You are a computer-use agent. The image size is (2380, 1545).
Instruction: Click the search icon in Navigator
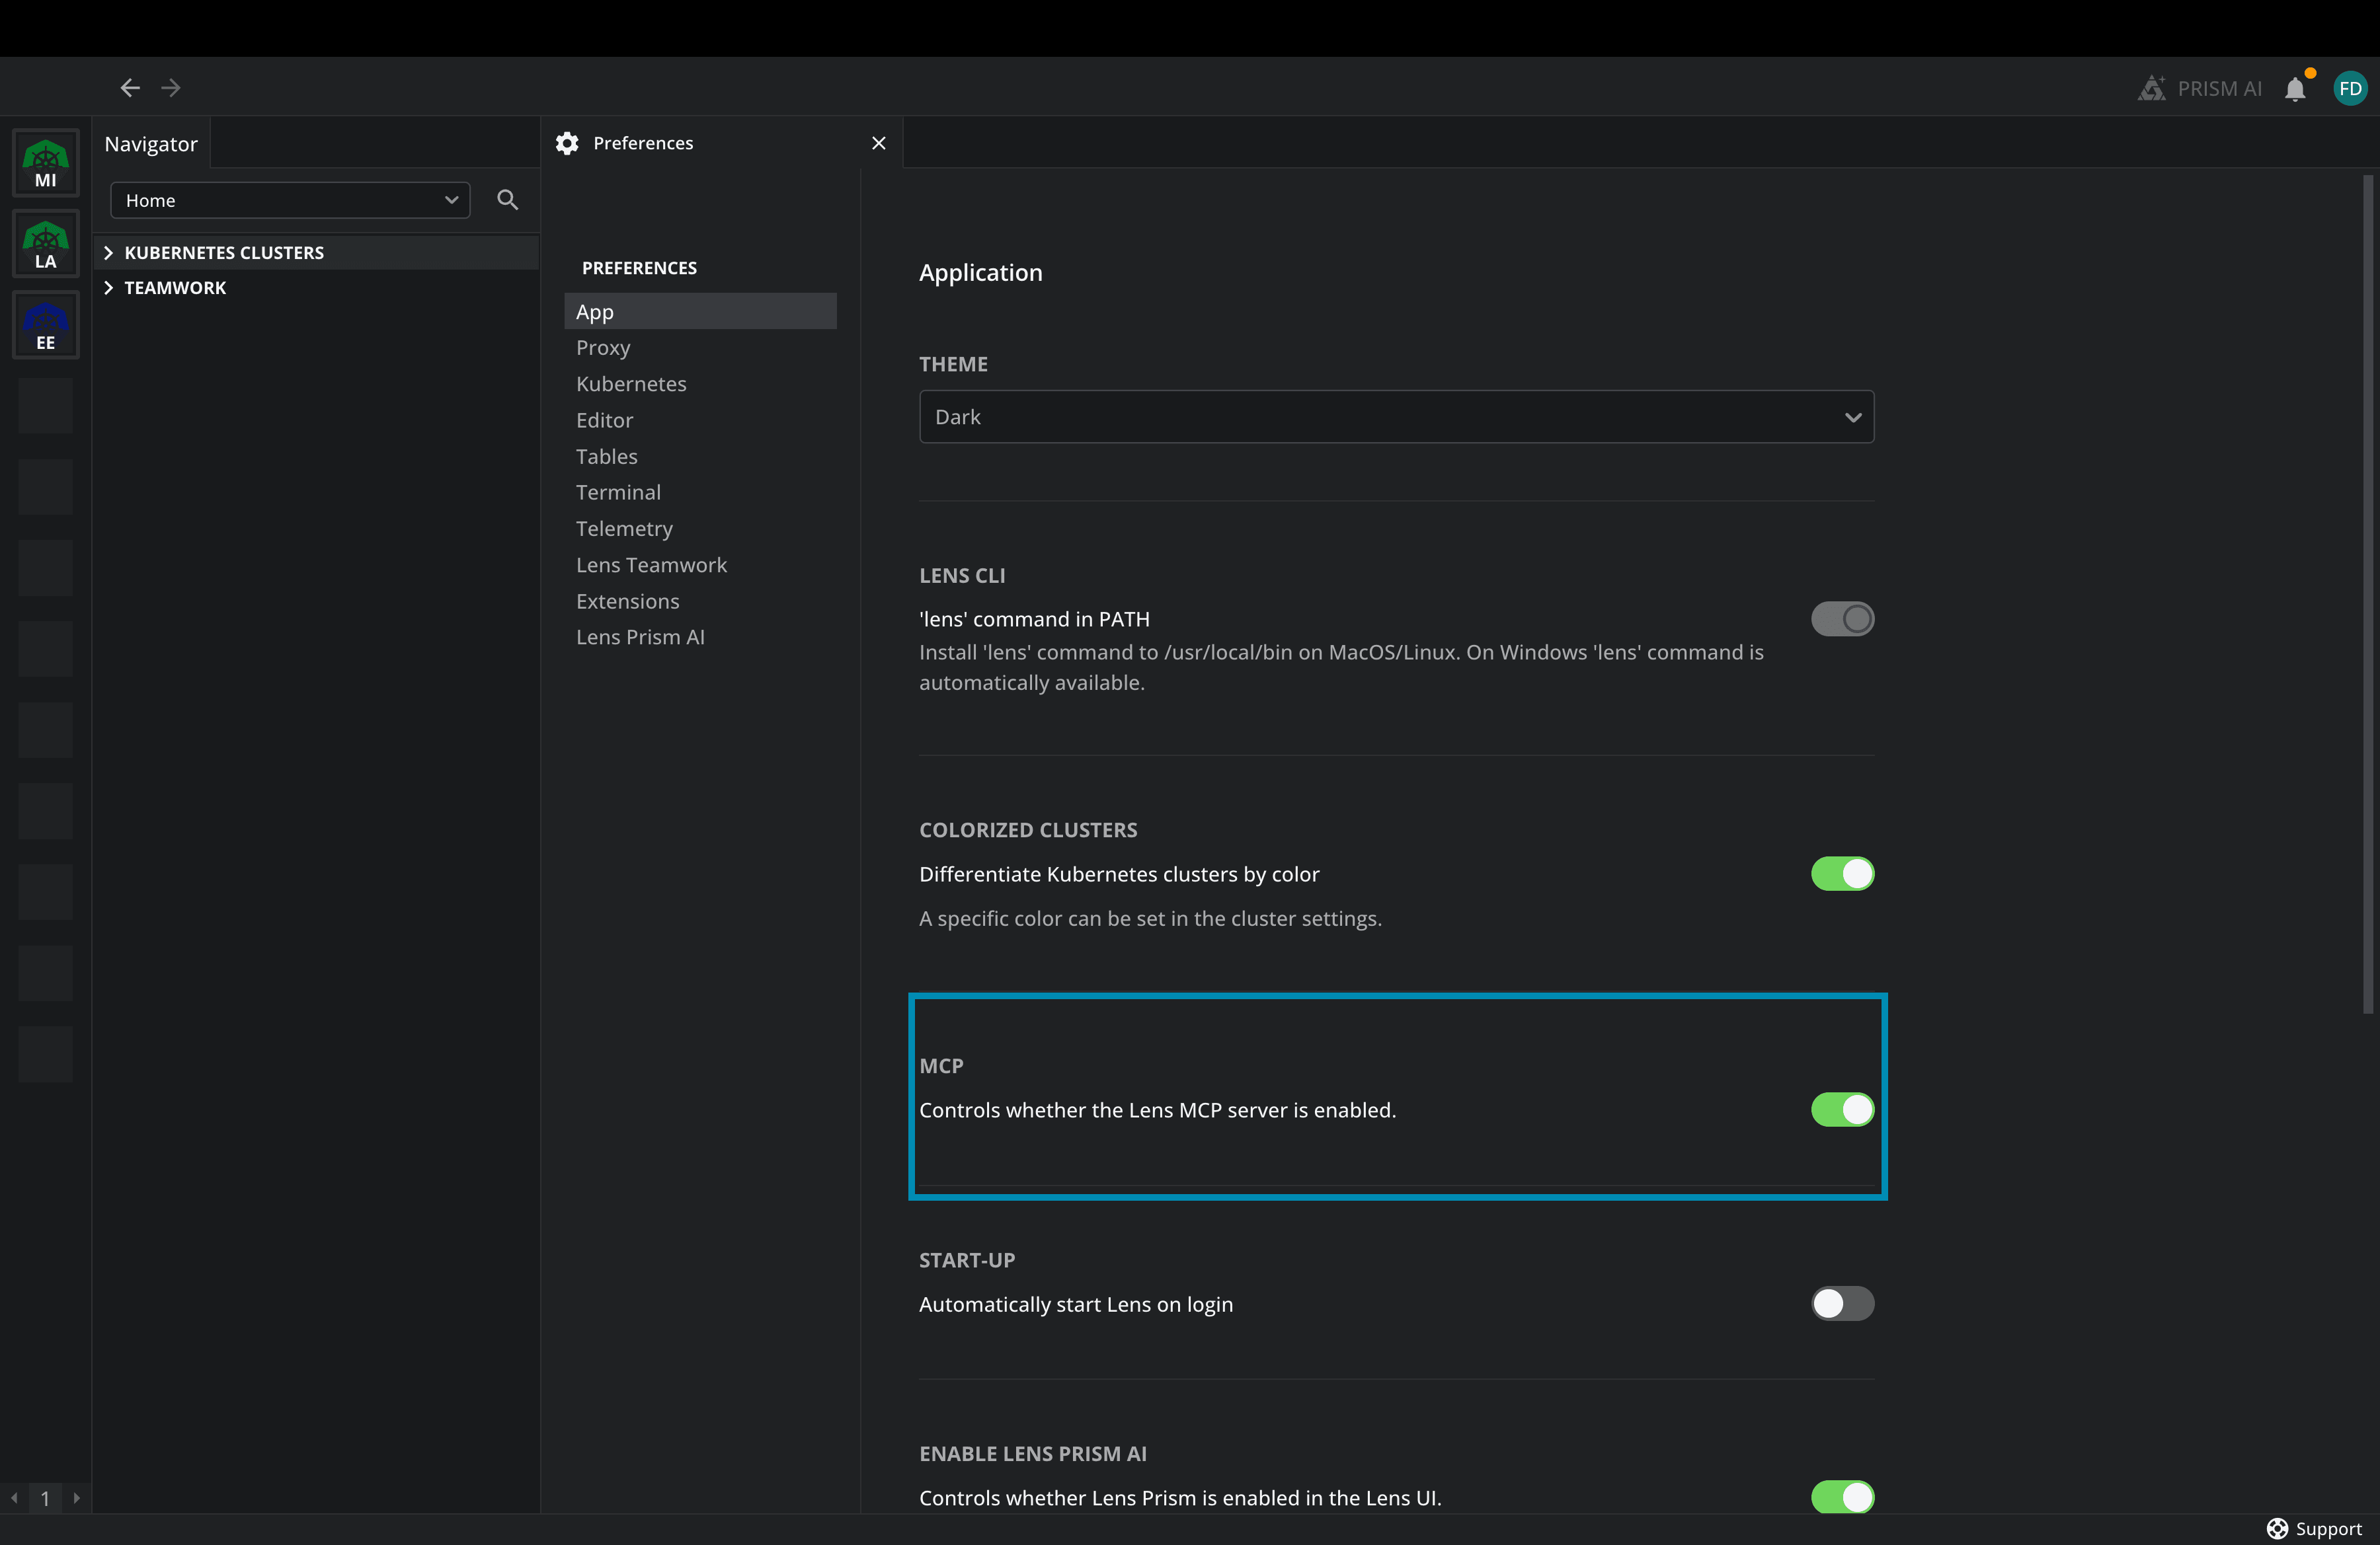tap(507, 200)
